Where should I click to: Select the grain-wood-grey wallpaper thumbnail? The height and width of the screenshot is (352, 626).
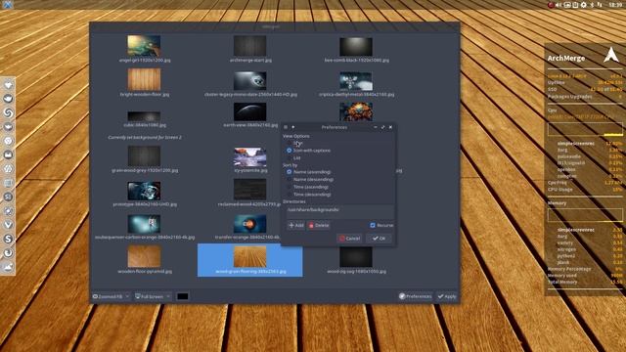click(144, 156)
